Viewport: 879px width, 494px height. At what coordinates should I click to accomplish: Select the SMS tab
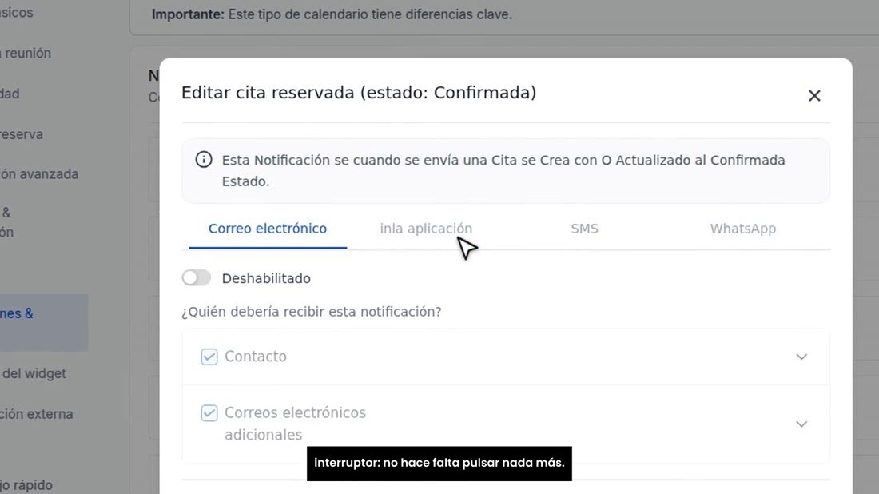point(584,229)
